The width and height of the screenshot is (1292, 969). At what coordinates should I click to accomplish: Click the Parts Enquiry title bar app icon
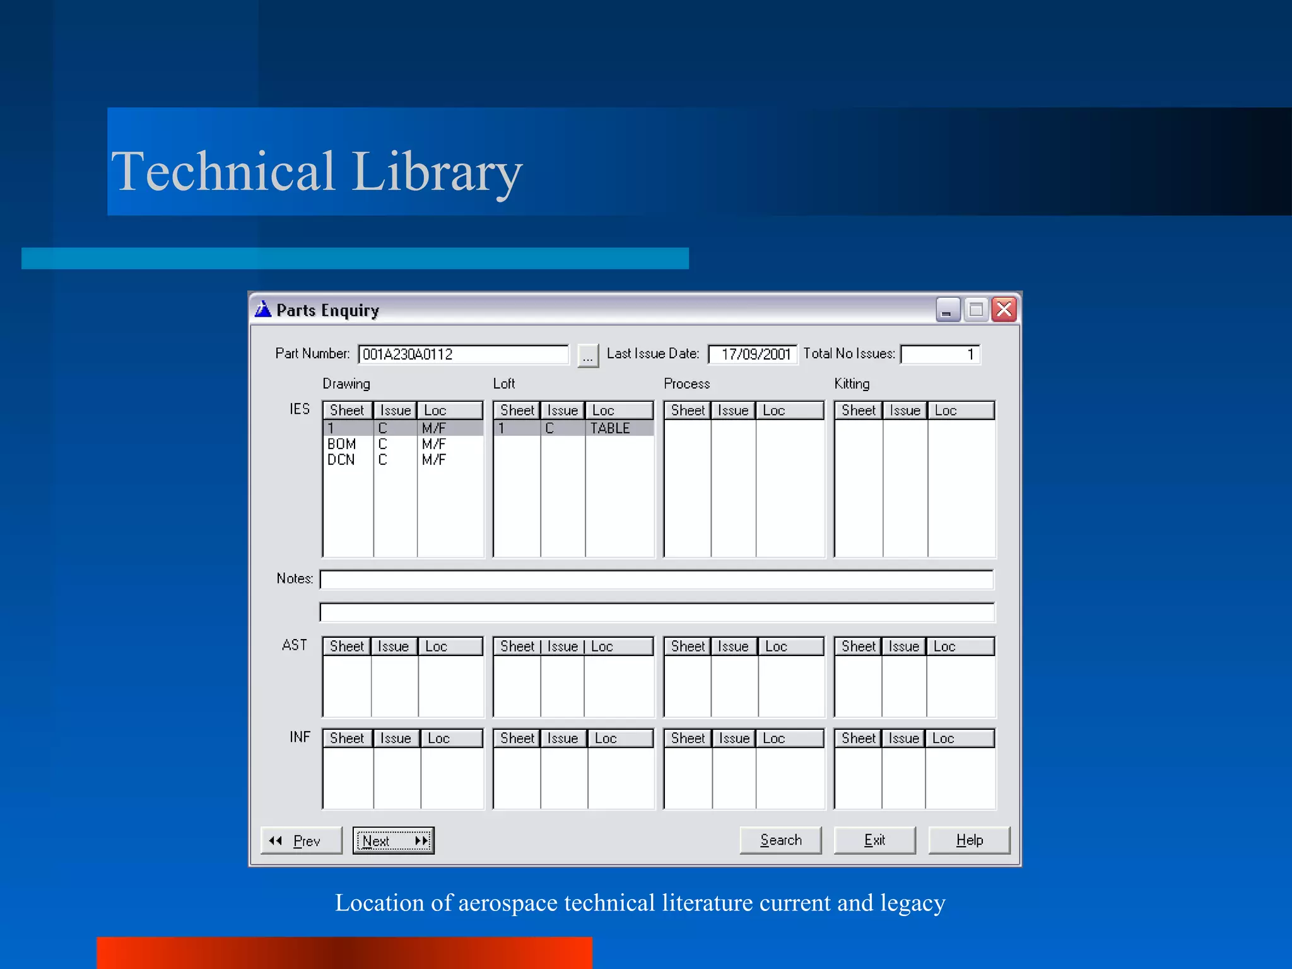point(263,309)
